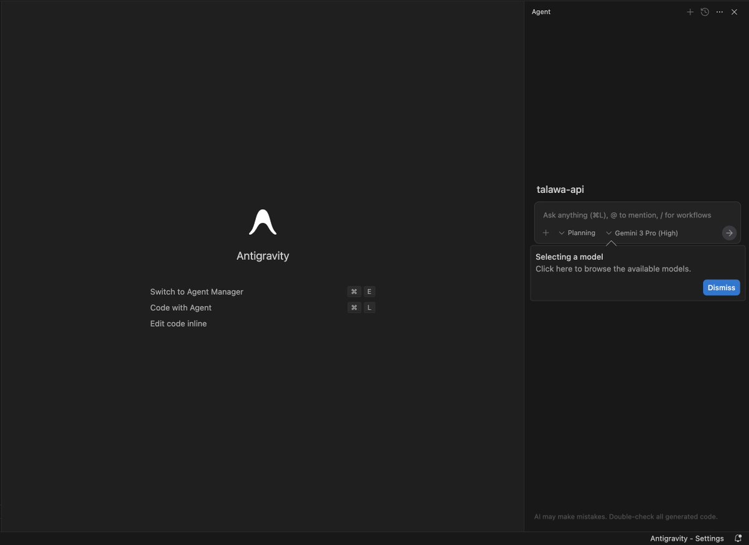
Task: Open Antigravity - Settings in status bar
Action: (x=687, y=538)
